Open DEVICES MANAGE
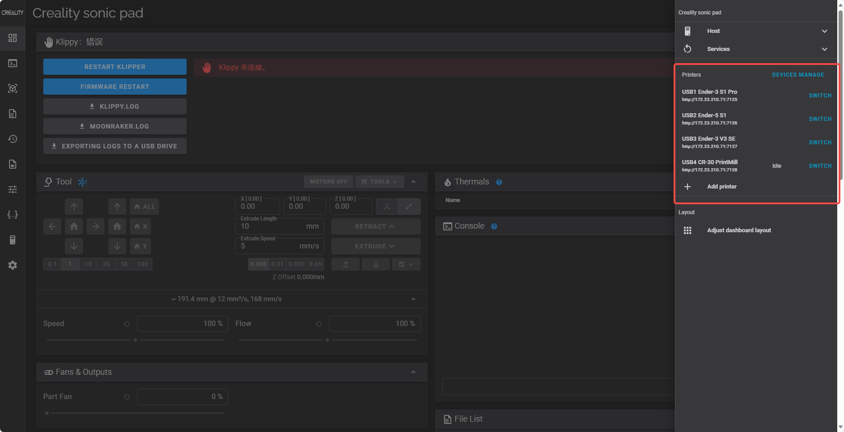844x432 pixels. click(798, 75)
